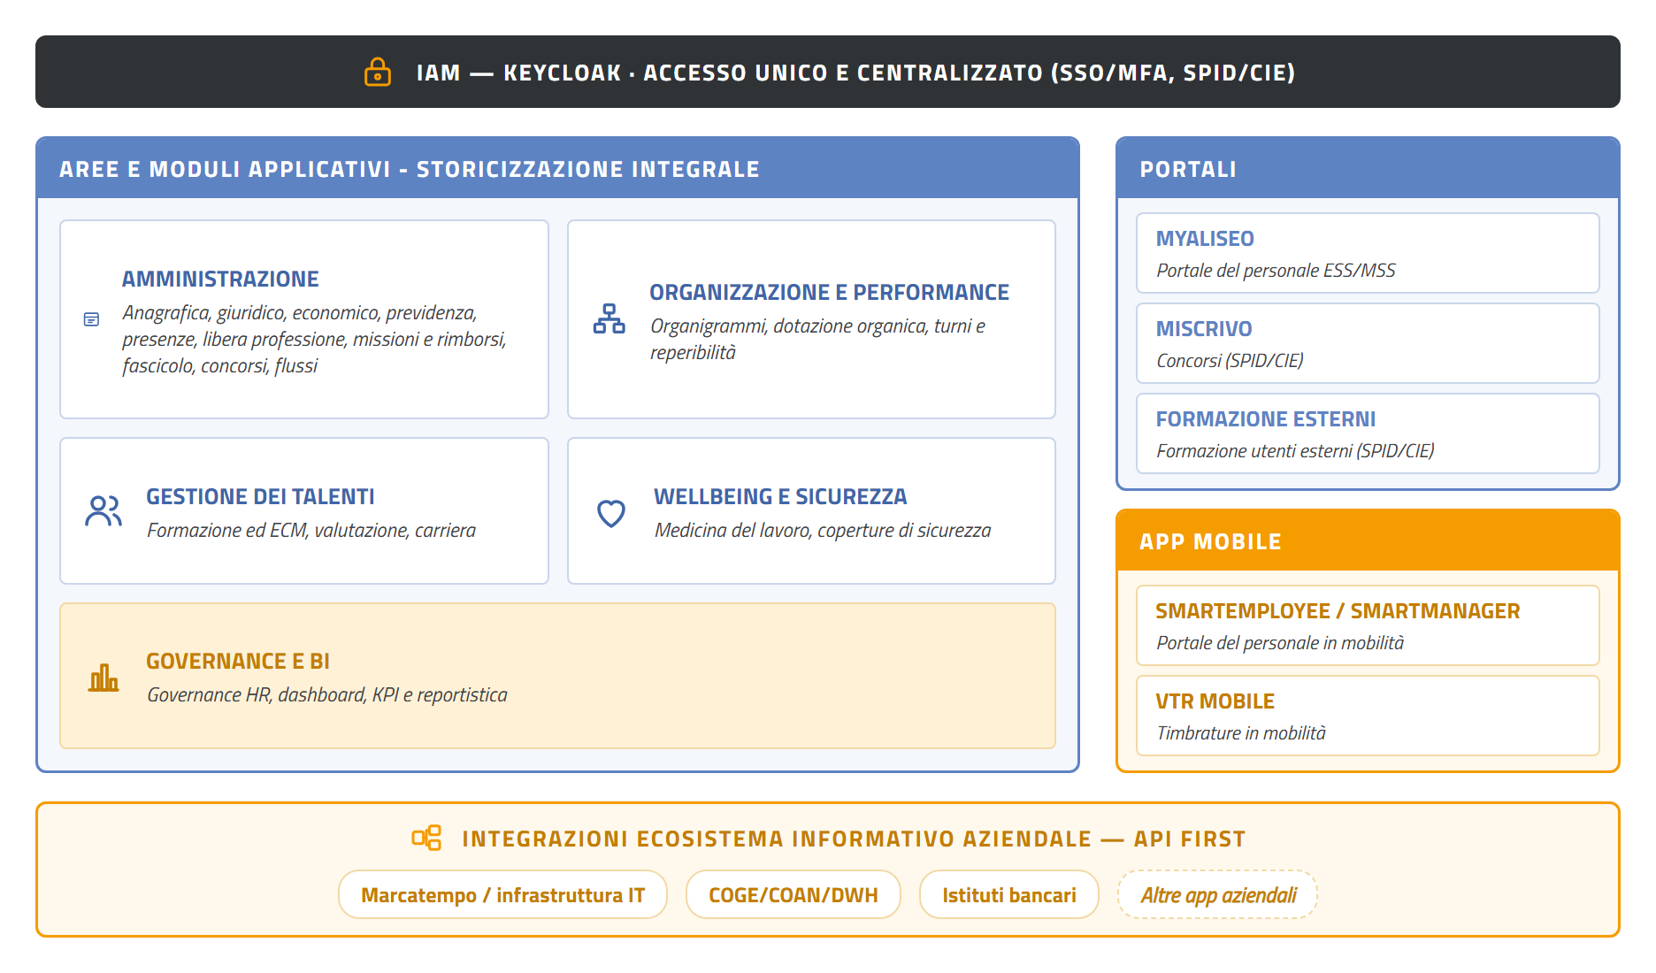The height and width of the screenshot is (973, 1656).
Task: Click 'Concorsi (SPID/CIE)' description
Action: click(x=1230, y=360)
